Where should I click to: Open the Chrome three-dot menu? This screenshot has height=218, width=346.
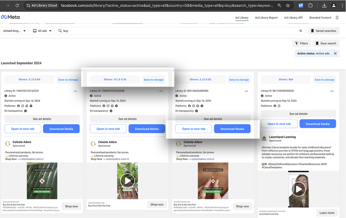[x=342, y=5]
